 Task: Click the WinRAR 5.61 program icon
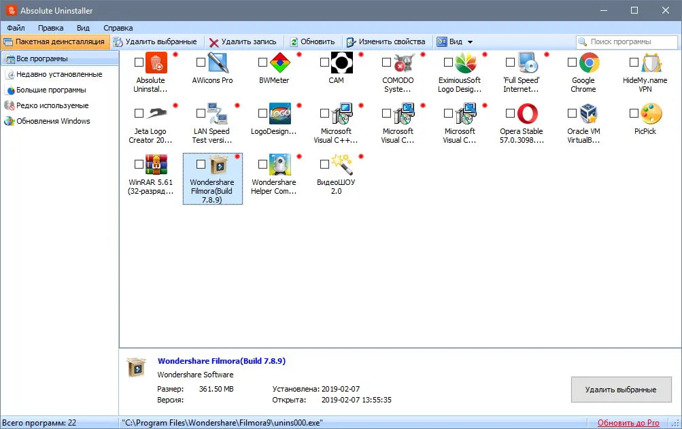point(156,165)
